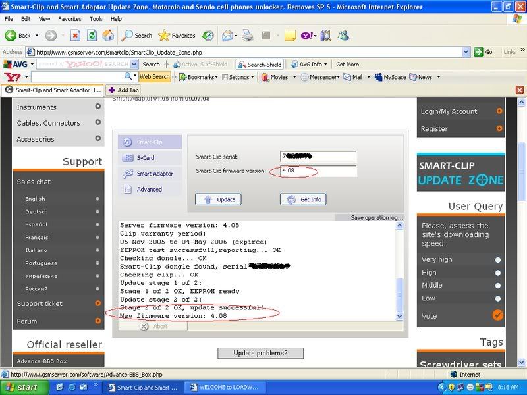Click the Go button beside the address bar

483,52
